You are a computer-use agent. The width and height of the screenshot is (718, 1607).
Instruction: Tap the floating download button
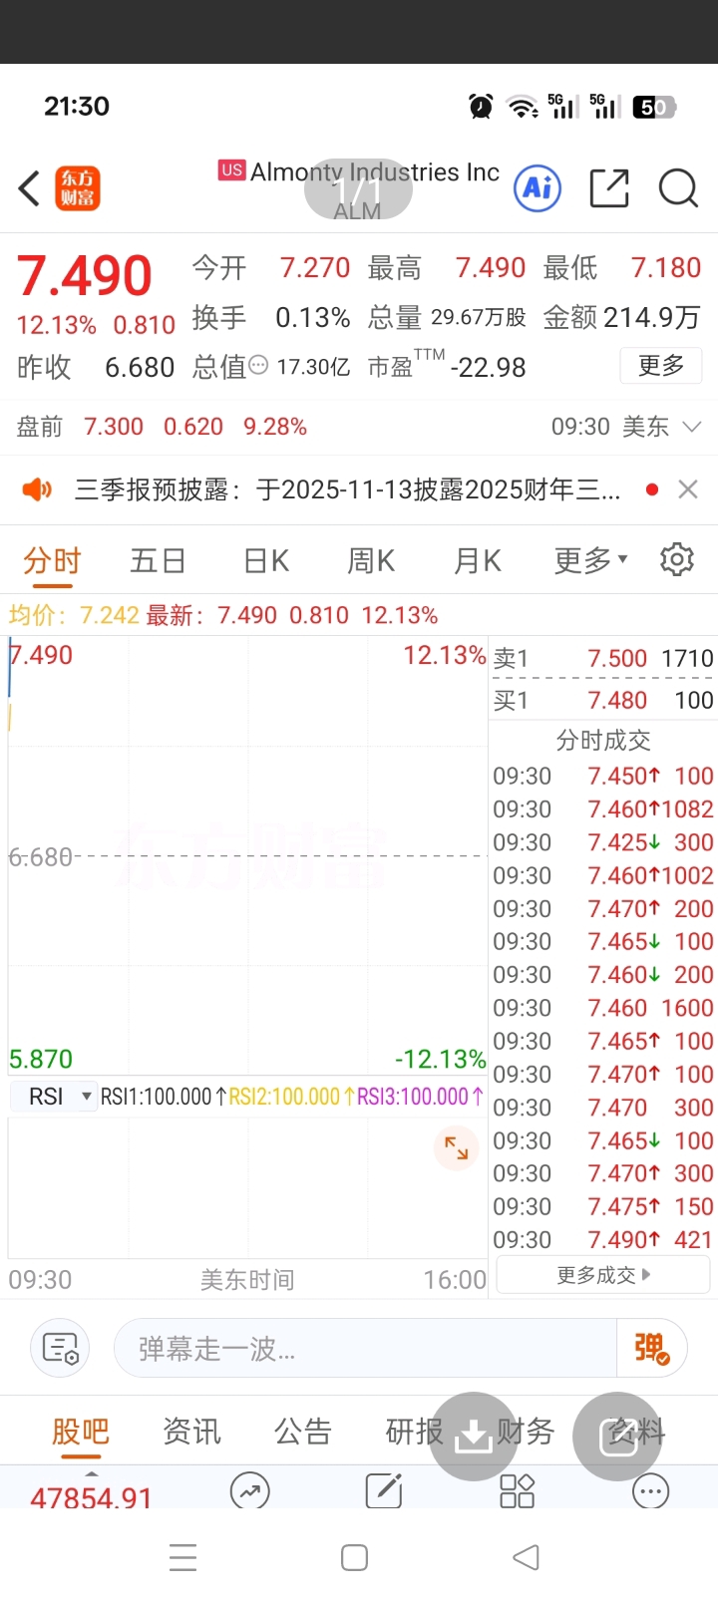[474, 1436]
